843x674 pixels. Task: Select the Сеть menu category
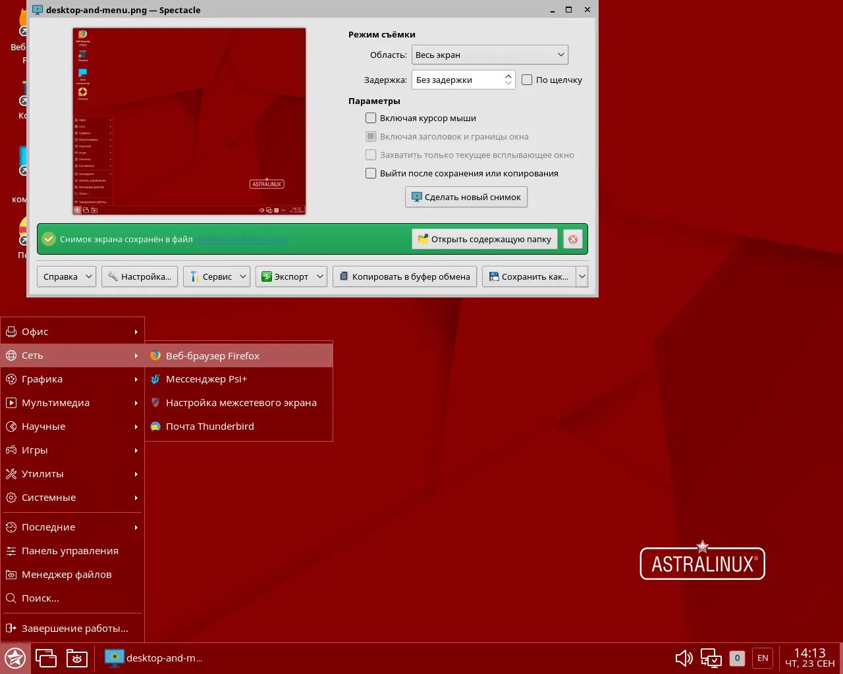[x=72, y=355]
